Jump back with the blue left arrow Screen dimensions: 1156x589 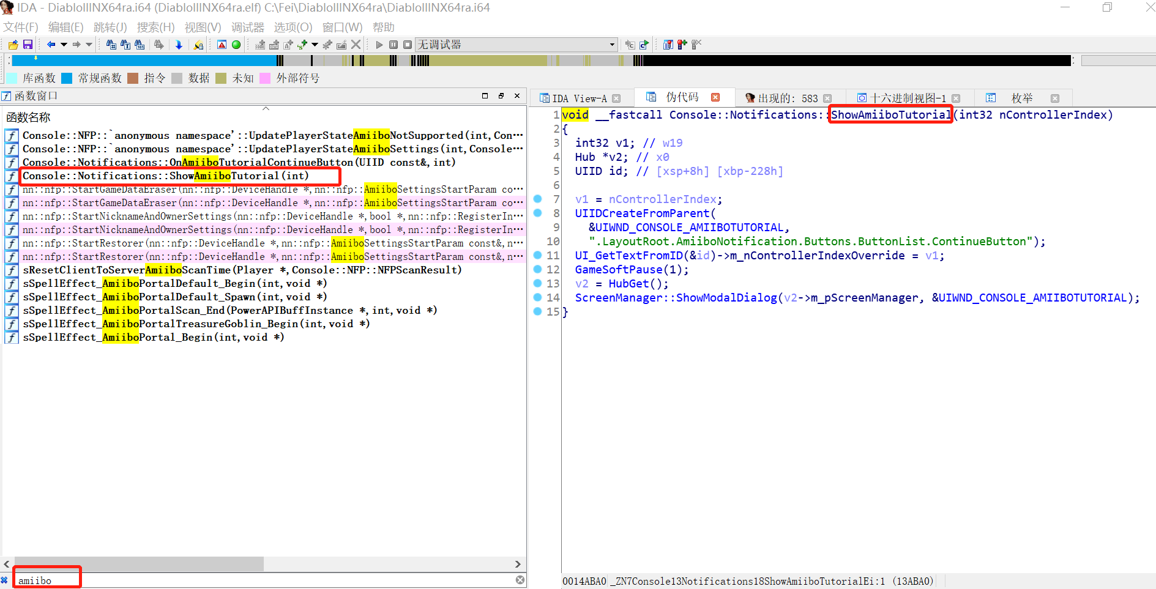point(51,45)
